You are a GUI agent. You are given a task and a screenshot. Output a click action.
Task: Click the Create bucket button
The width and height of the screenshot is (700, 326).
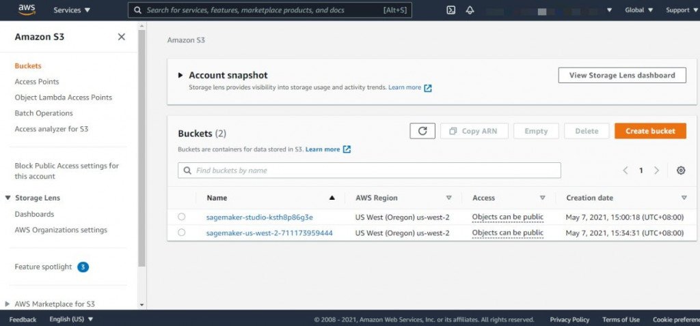pyautogui.click(x=650, y=131)
